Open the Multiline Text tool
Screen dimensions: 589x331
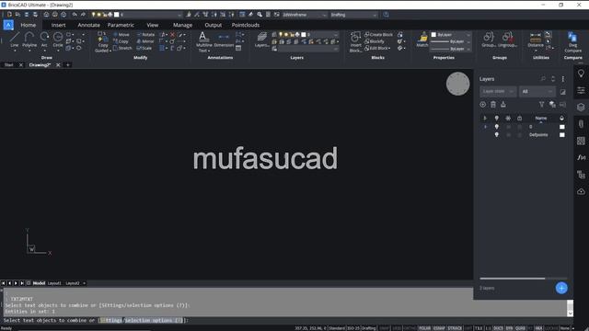203,40
